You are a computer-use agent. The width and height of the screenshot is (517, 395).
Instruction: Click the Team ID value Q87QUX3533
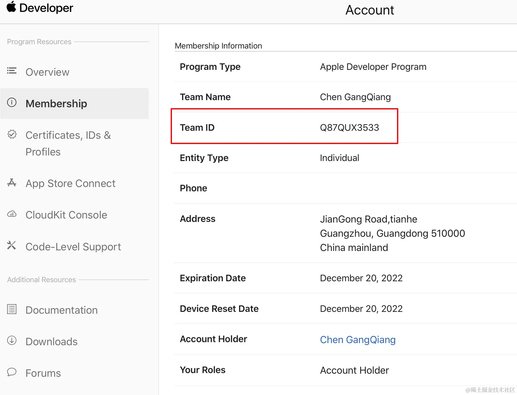pos(349,128)
